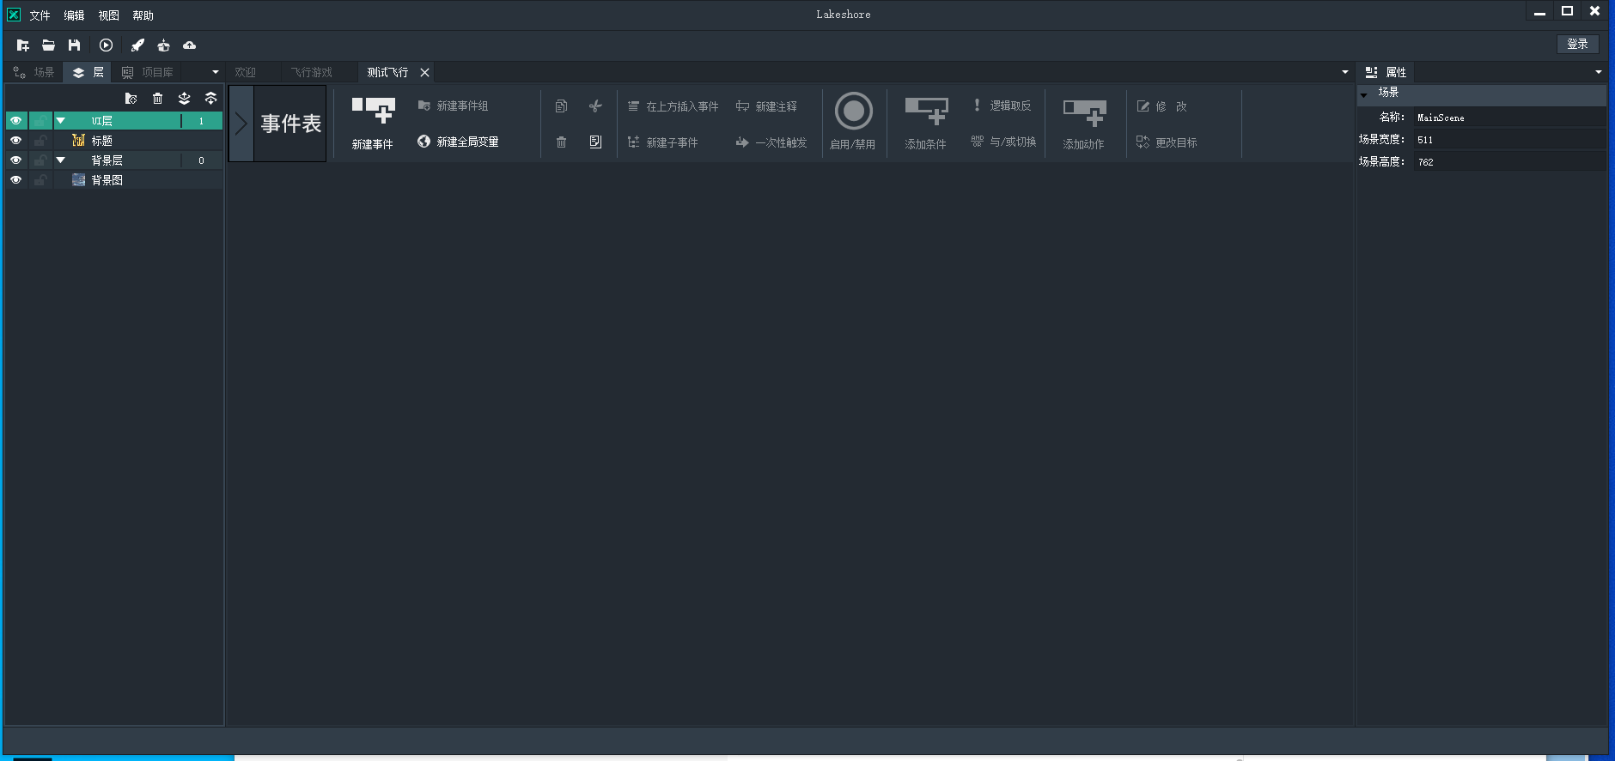Collapse the 场景 properties section

pos(1363,94)
